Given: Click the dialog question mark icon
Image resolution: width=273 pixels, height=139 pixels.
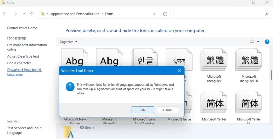Looking at the screenshot, I should pyautogui.click(x=70, y=87).
